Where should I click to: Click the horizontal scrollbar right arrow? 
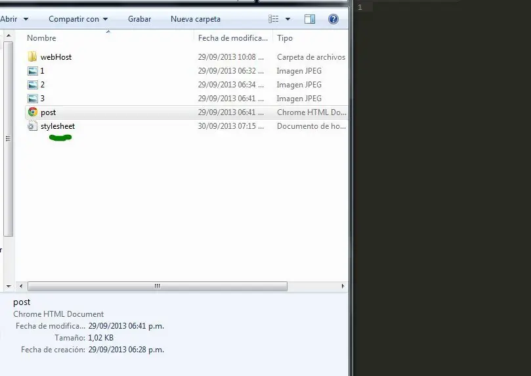click(343, 286)
